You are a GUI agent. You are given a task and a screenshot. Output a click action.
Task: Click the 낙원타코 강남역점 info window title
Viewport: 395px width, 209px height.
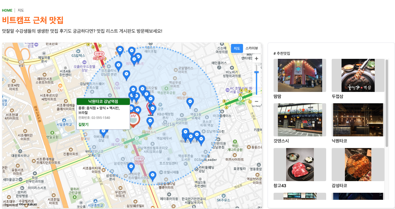103,101
